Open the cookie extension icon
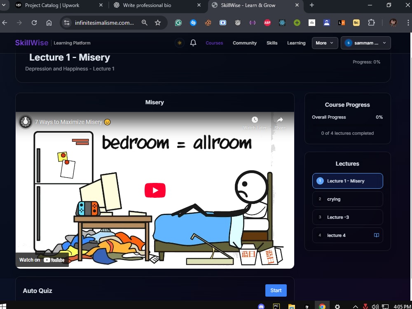Viewport: 412px width, 309px height. click(x=208, y=23)
